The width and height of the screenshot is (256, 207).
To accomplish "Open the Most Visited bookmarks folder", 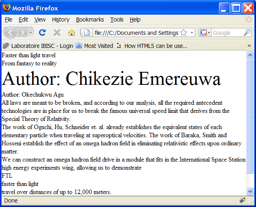I will pyautogui.click(x=94, y=46).
